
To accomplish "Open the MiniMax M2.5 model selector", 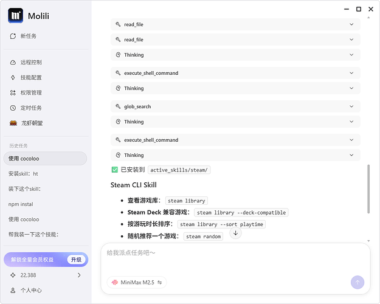I will coord(137,283).
